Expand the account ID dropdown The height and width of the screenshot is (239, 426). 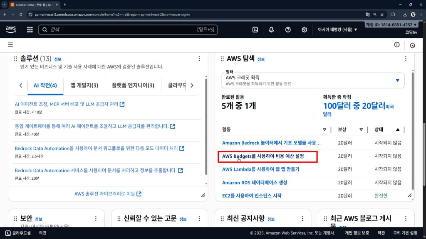point(391,24)
